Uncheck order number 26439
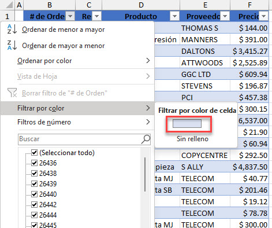 coord(34,183)
